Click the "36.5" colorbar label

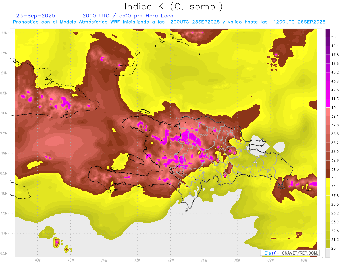click(335, 134)
